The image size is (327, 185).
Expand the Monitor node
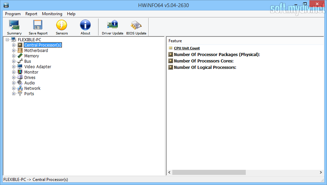[x=14, y=72]
